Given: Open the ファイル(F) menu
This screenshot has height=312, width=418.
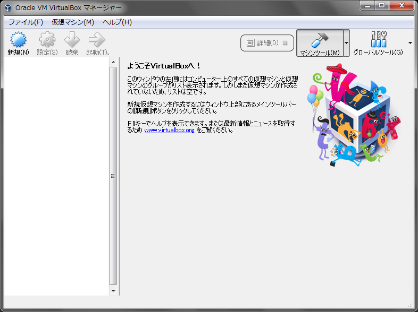Looking at the screenshot, I should [26, 22].
